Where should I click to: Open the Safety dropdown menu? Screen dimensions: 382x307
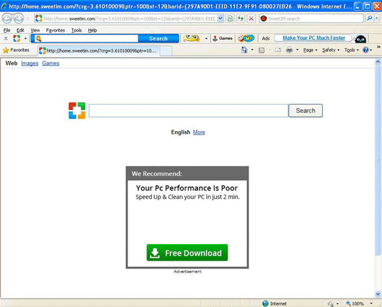[330, 50]
